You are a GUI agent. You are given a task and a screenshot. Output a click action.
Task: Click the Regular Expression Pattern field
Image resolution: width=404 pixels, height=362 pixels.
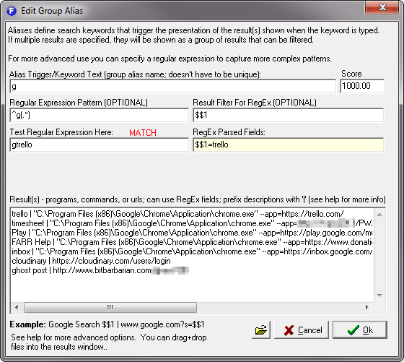(x=100, y=115)
